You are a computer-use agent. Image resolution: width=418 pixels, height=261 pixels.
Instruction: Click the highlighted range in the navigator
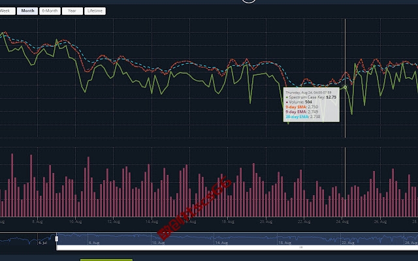point(237,239)
